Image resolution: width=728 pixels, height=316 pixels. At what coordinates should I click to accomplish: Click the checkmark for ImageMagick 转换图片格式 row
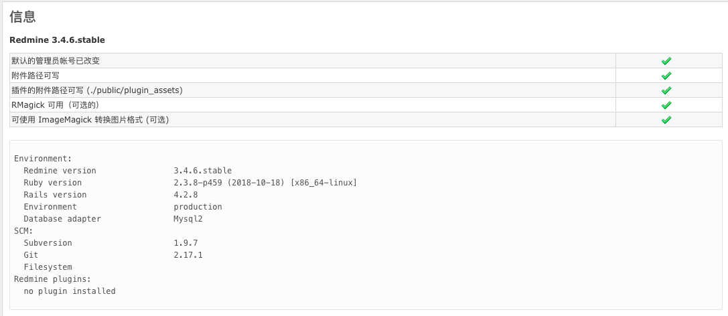point(666,120)
